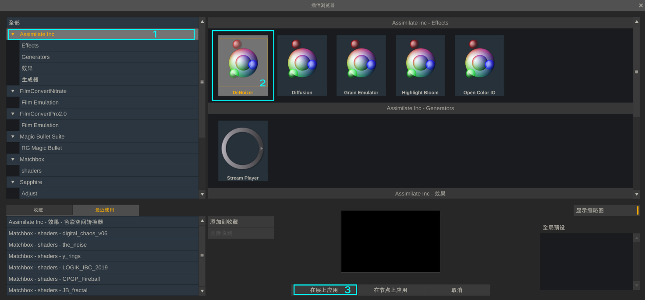This screenshot has width=645, height=300.
Task: Click 在节点上应用 button
Action: coord(390,290)
